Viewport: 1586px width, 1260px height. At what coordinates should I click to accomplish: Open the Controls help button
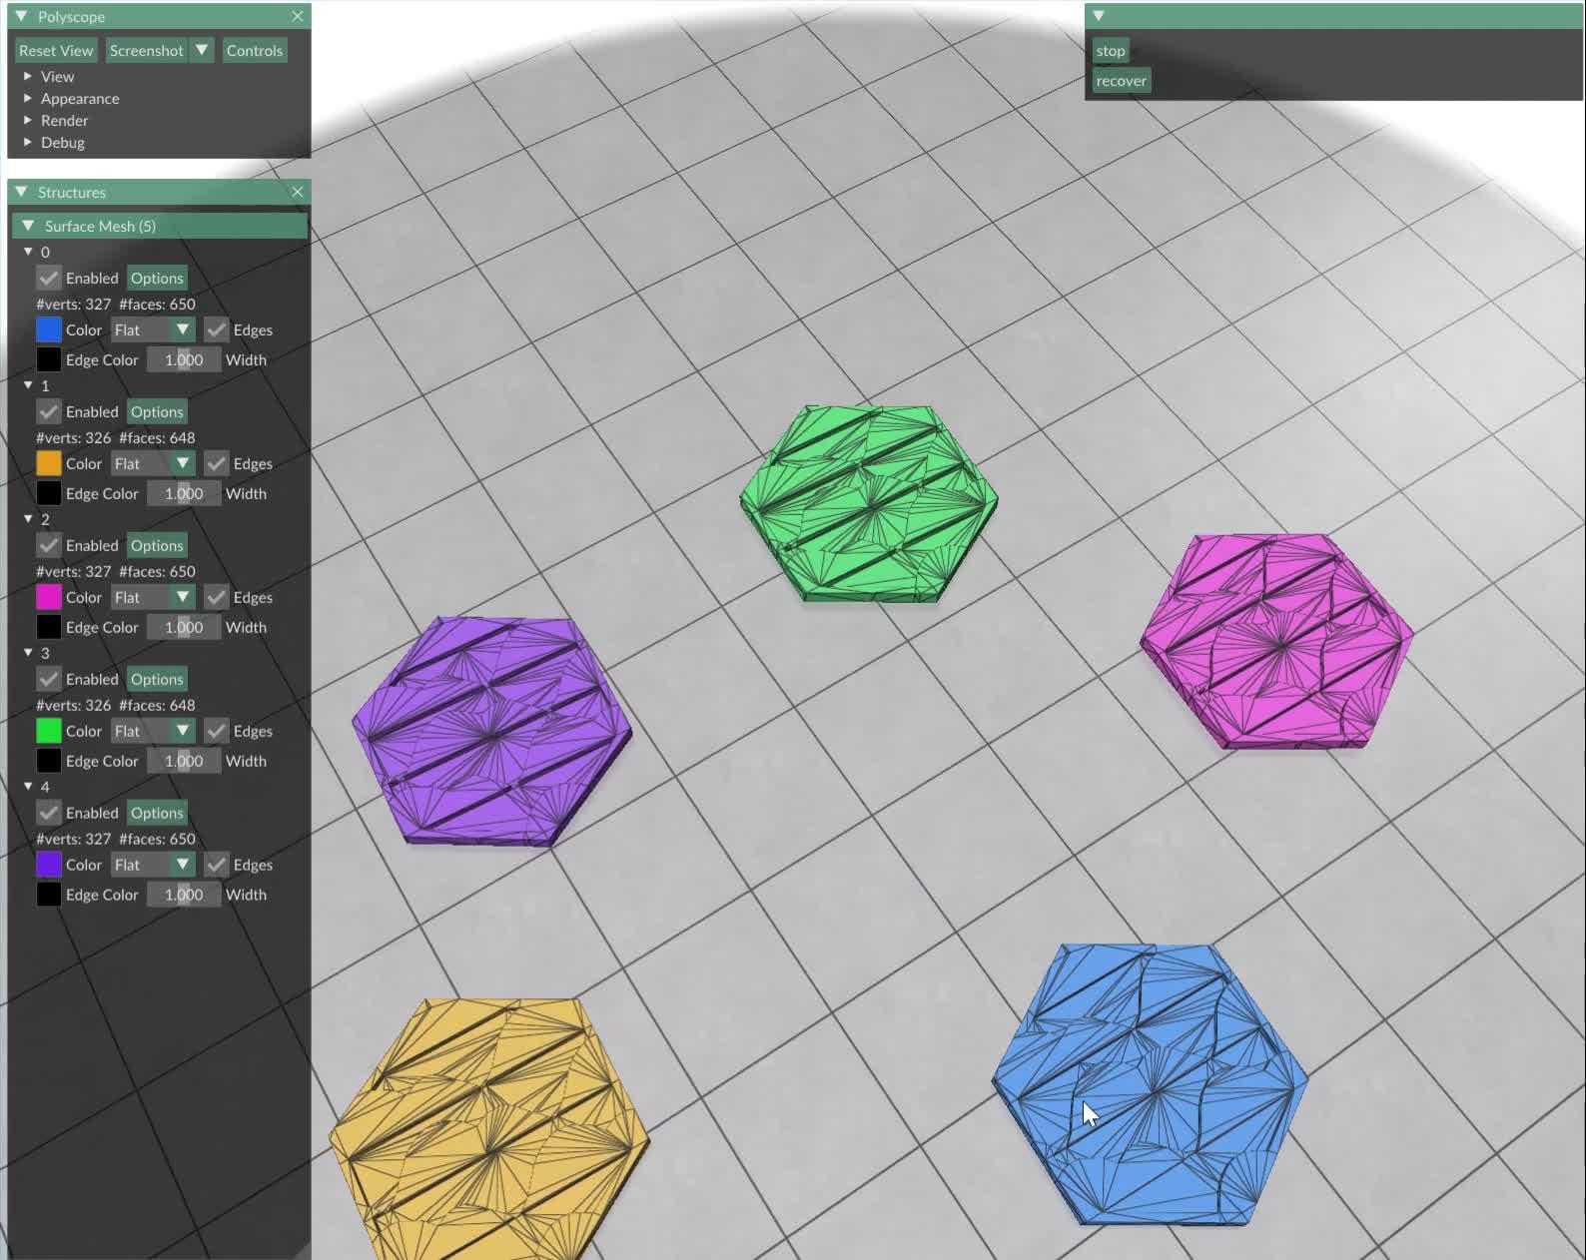(255, 50)
